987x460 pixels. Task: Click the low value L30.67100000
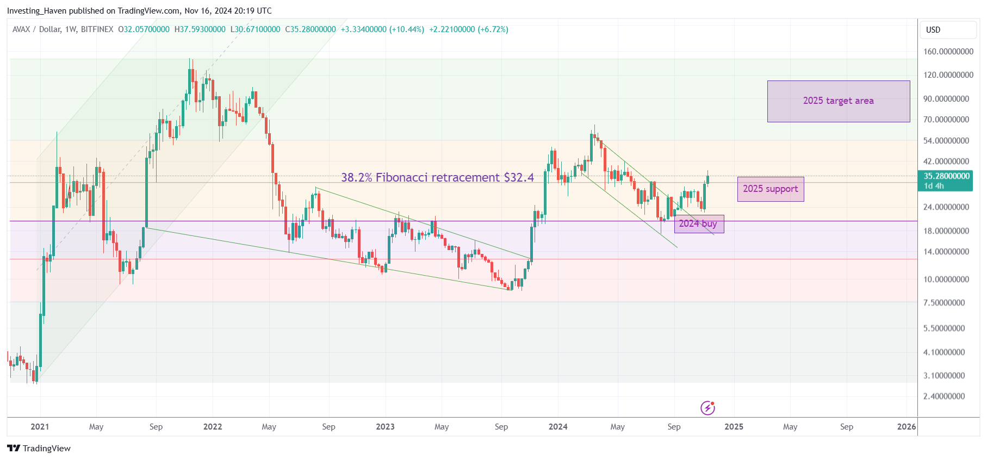tap(256, 29)
